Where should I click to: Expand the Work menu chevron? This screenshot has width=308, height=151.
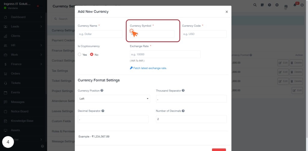coord(41,54)
